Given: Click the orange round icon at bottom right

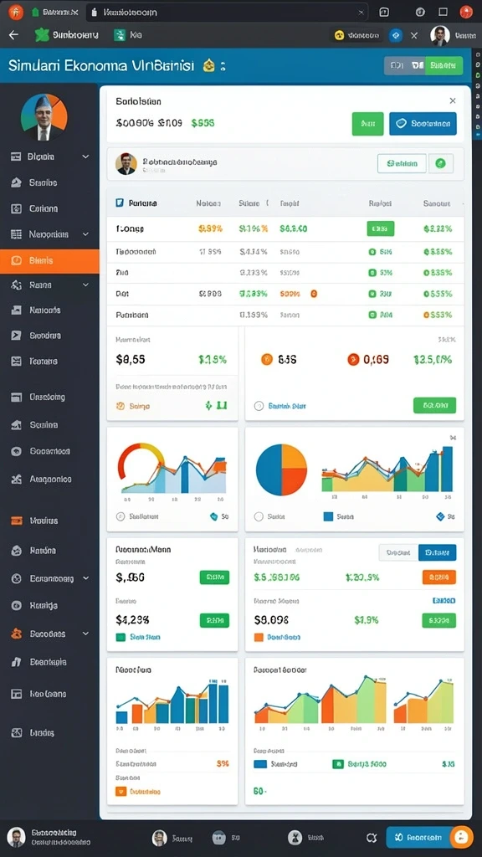Looking at the screenshot, I should point(462,837).
